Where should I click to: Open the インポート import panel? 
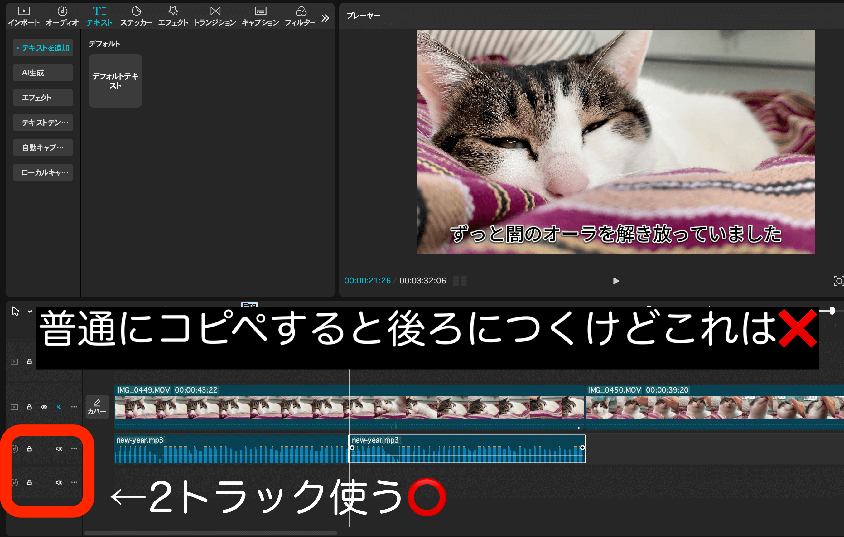pyautogui.click(x=24, y=16)
